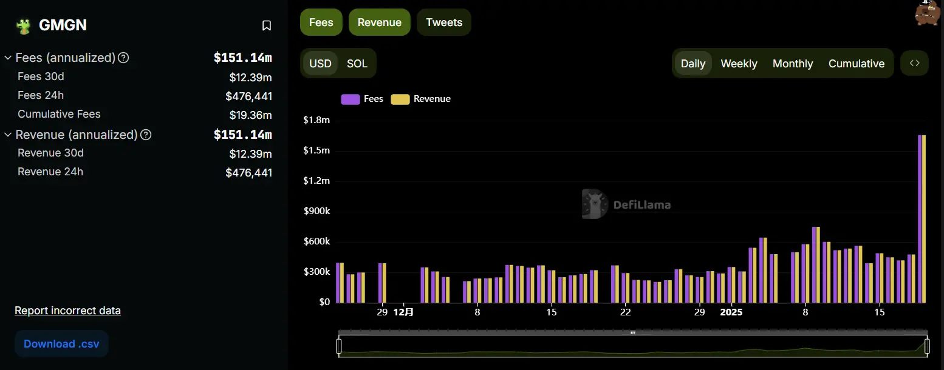Viewport: 944px width, 370px height.
Task: Collapse the Fees (annualized) section
Action: click(x=8, y=58)
